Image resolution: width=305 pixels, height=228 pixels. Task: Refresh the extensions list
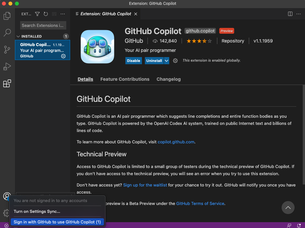[x=46, y=14]
